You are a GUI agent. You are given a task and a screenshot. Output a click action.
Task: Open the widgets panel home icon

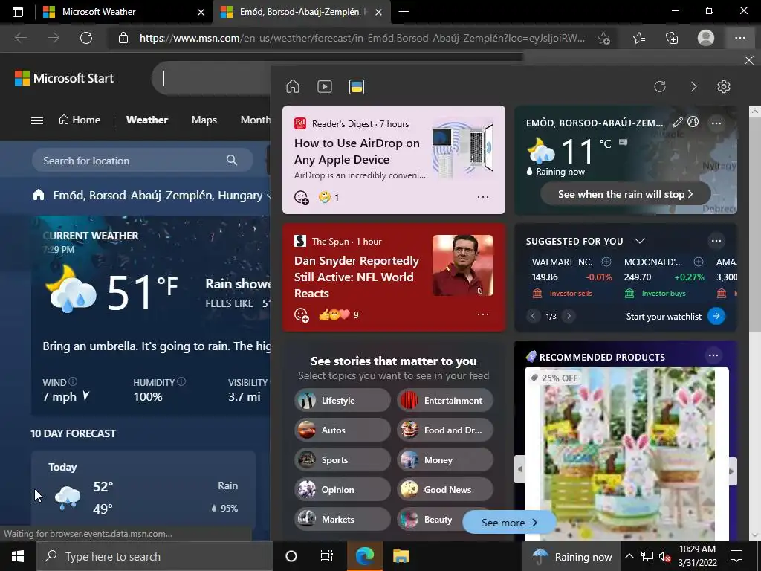[x=293, y=86]
